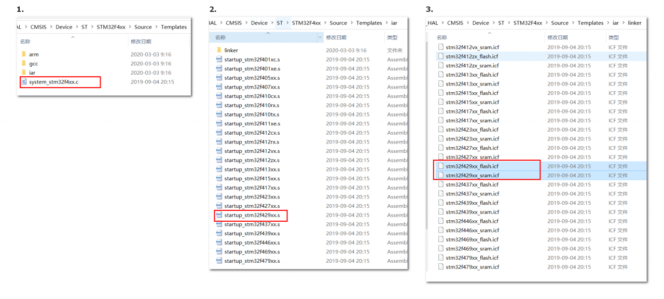Go to STM32F4xx breadcrumb in window 1
The width and height of the screenshot is (664, 299).
(x=111, y=27)
